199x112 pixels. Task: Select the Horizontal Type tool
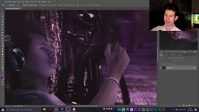pos(2,57)
